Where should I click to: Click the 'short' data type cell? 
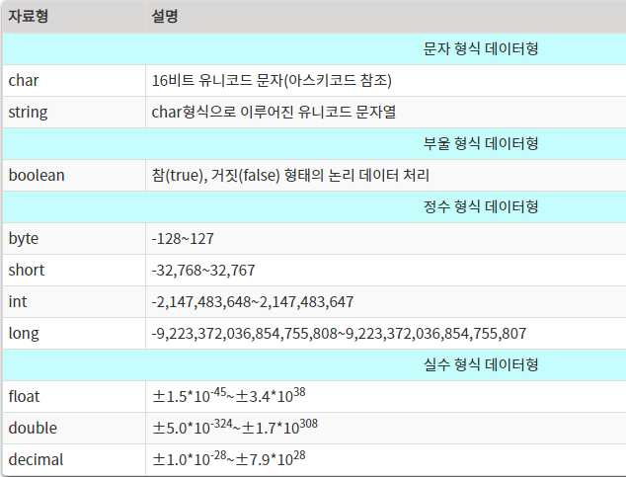(74, 271)
